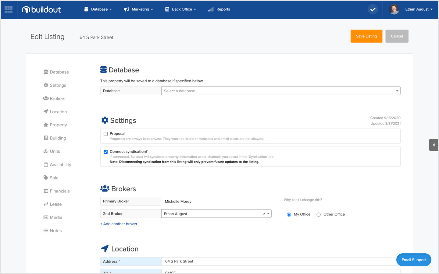The image size is (439, 274).
Task: Enable the Proposal checkbox
Action: click(x=105, y=134)
